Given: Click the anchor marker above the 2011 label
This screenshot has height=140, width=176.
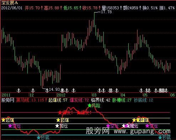Looking at the screenshot, I should [19, 90].
